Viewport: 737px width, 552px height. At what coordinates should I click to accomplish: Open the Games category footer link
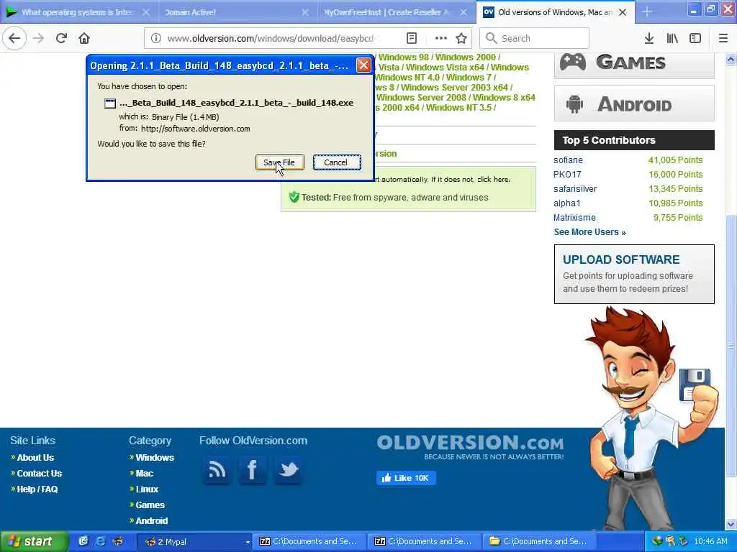[x=150, y=505]
